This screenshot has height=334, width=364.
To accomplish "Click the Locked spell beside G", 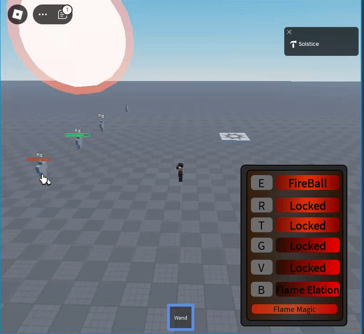I will pos(307,245).
